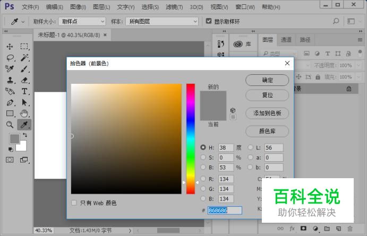
Task: Change the screen mode
Action: click(x=24, y=160)
